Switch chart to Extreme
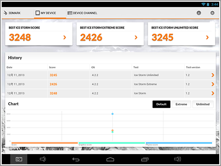Viewport: 221px width, 166px height. pos(181,104)
